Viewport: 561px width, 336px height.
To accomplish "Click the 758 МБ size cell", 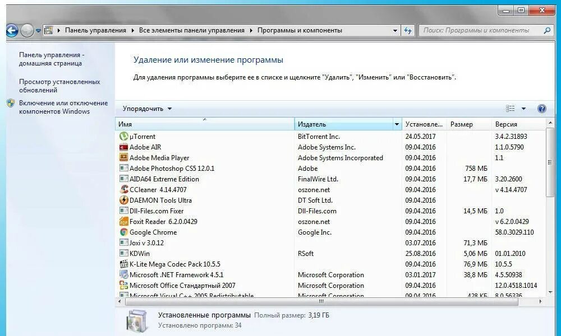I will (x=476, y=168).
